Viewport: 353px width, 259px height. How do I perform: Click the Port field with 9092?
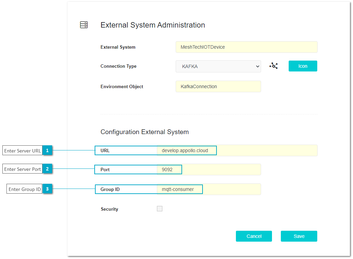click(x=209, y=169)
